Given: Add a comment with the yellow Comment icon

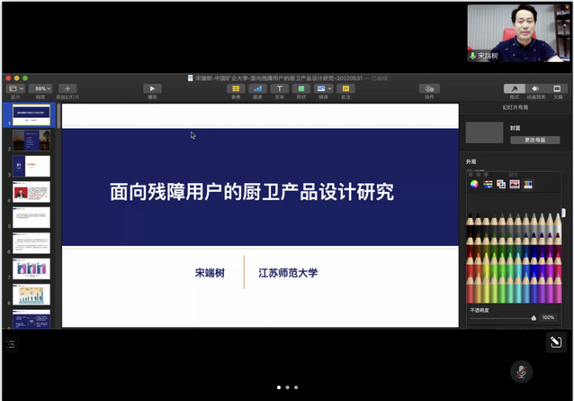Looking at the screenshot, I should 345,88.
